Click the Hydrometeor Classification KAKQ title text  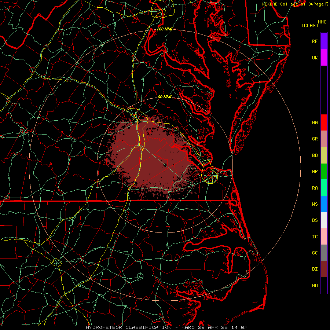166,327
